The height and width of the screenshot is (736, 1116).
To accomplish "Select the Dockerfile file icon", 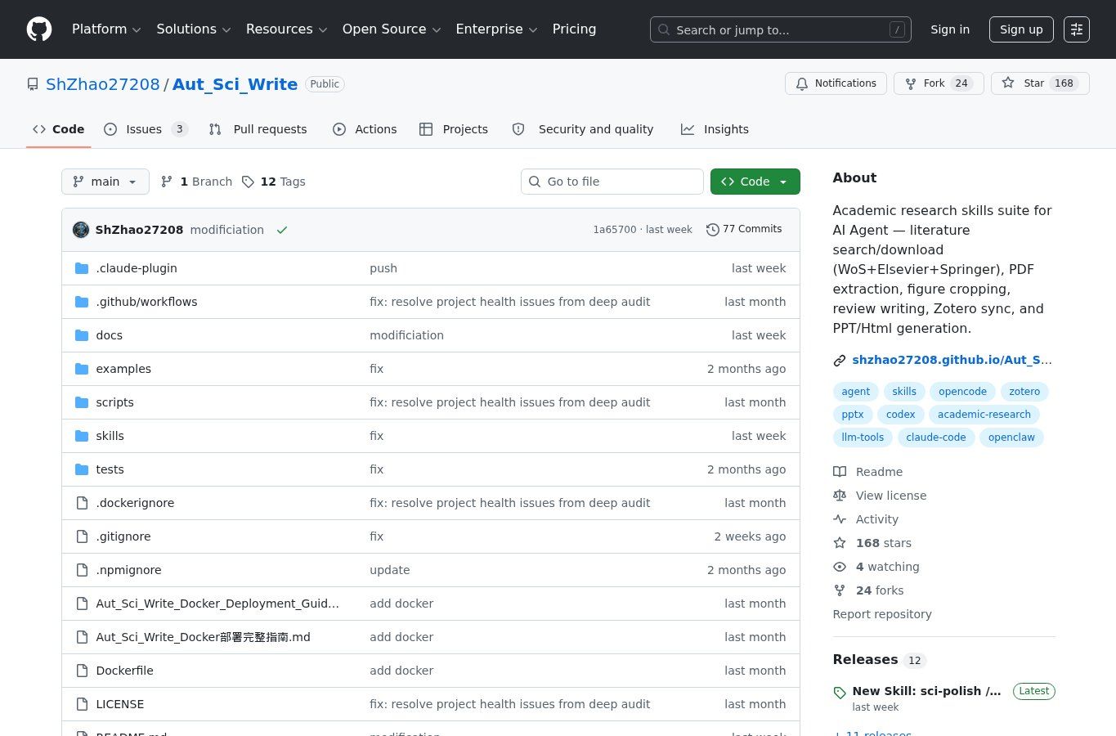I will 82,671.
